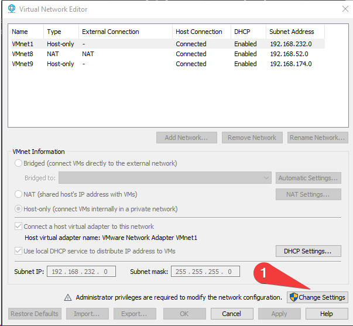This screenshot has height=326, width=353.
Task: Select the Bridged radio button
Action: (18, 163)
